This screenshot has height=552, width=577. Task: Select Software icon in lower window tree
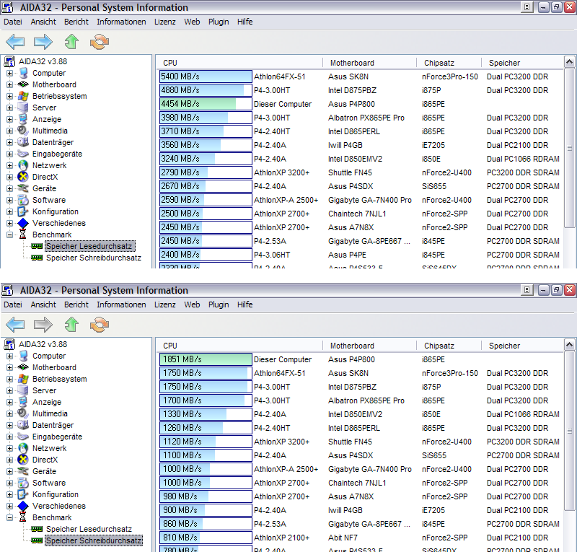click(23, 483)
